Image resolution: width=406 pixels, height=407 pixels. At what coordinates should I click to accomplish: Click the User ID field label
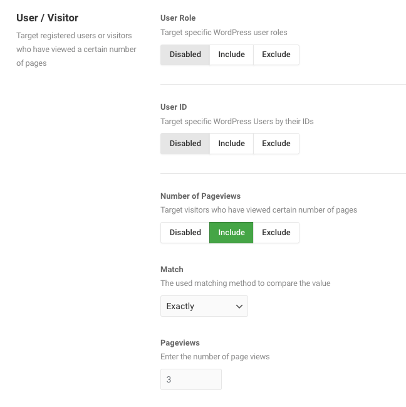174,107
